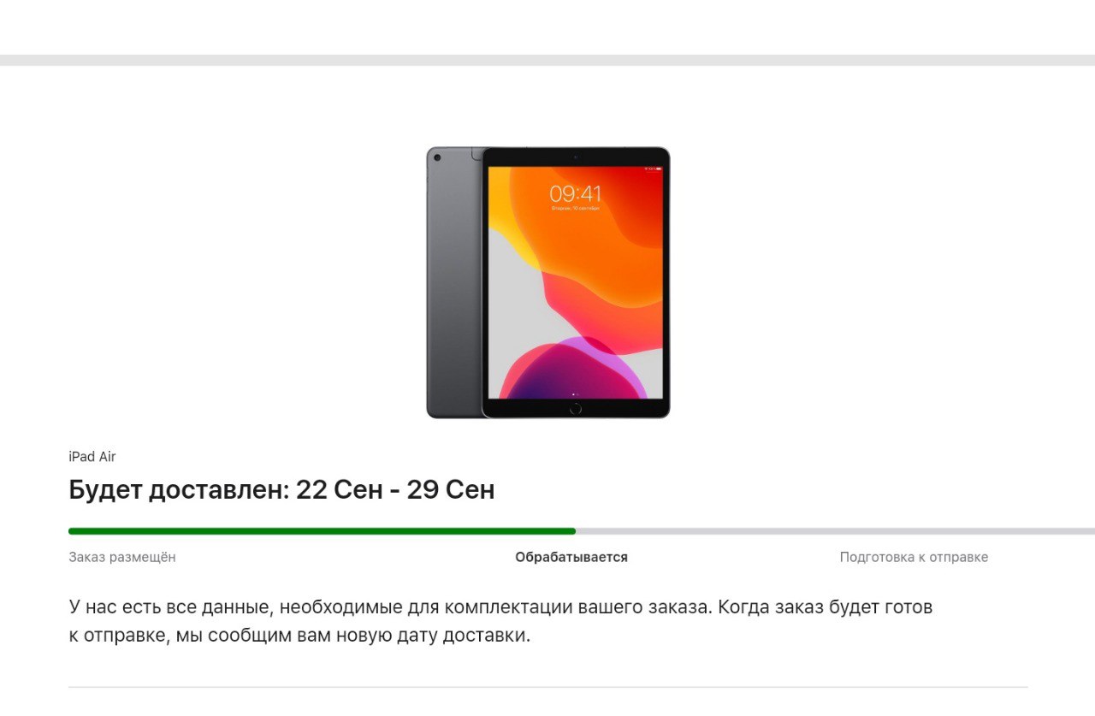
Task: Click the date text under the 09:41 clock
Action: pyautogui.click(x=575, y=208)
